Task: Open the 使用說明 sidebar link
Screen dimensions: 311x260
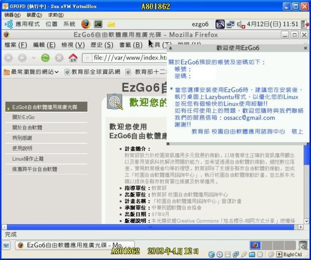Action: (x=22, y=148)
